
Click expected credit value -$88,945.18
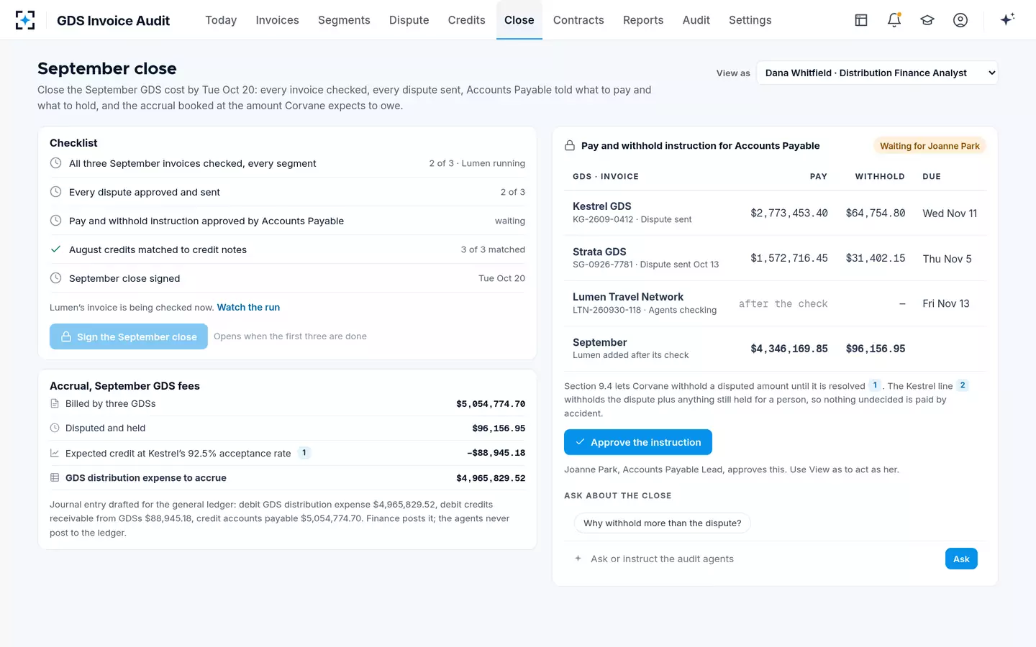tap(496, 453)
